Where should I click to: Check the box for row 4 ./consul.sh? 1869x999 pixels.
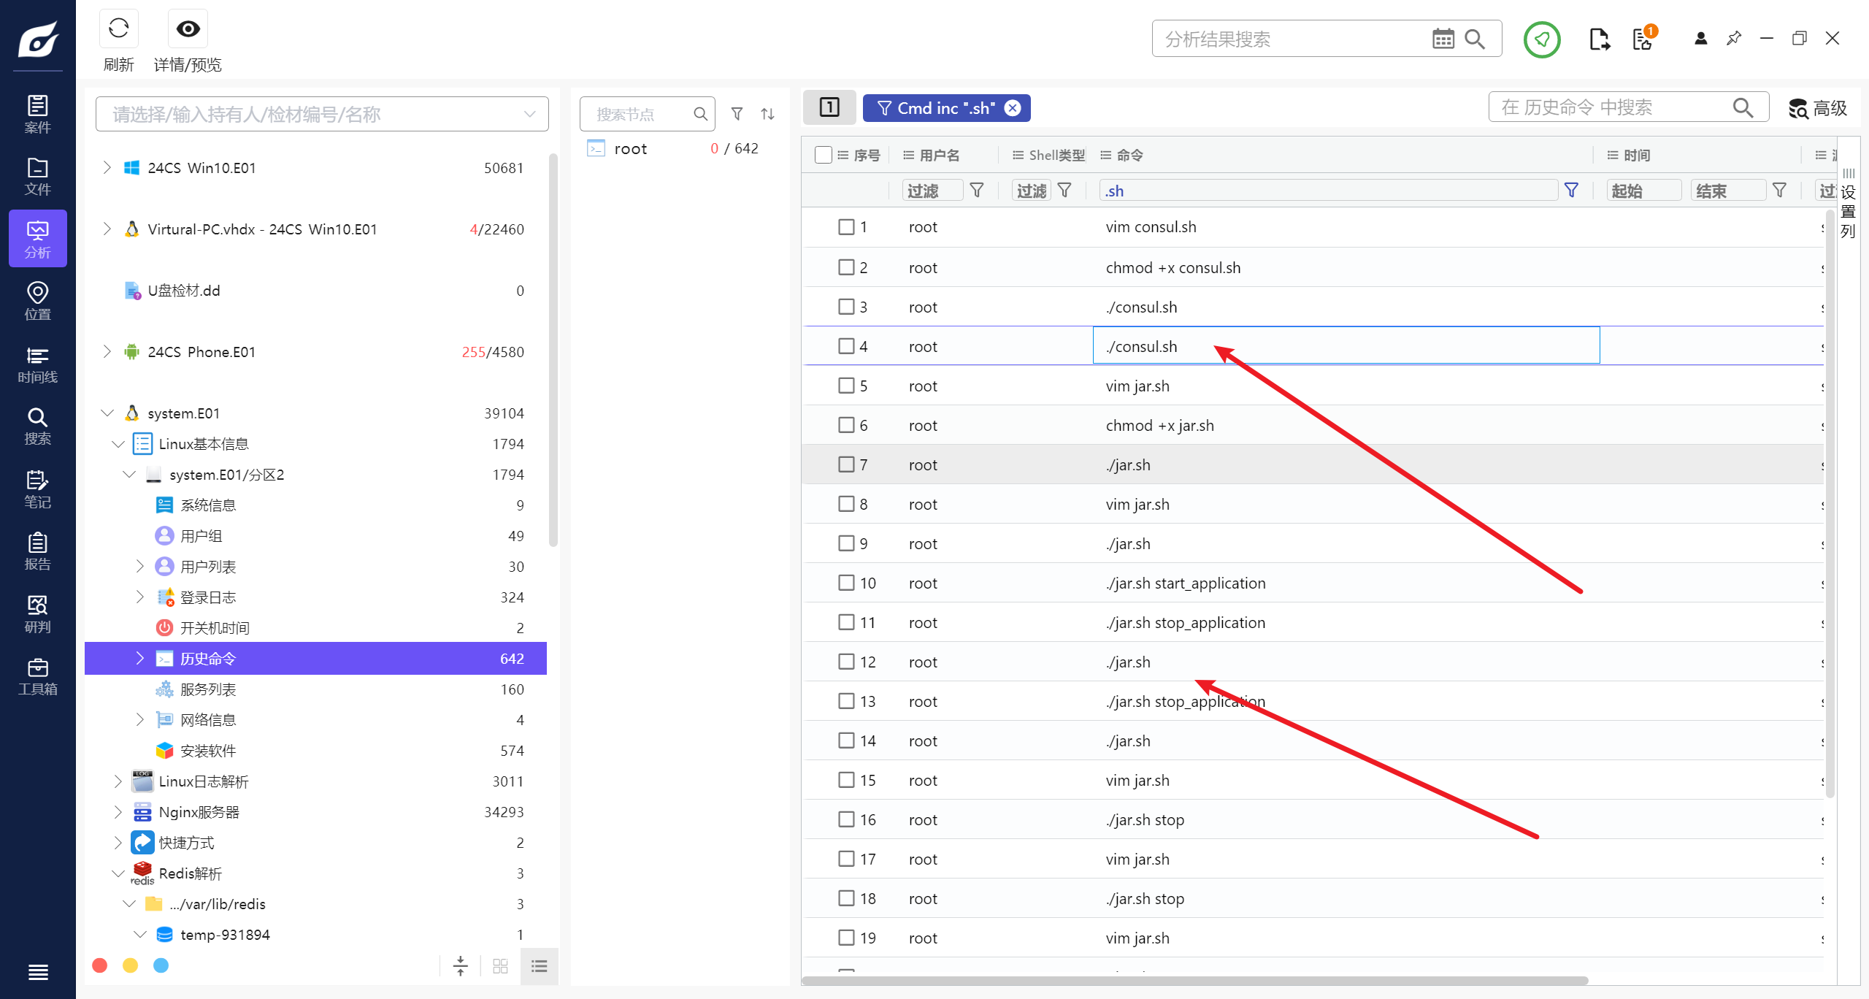(846, 346)
